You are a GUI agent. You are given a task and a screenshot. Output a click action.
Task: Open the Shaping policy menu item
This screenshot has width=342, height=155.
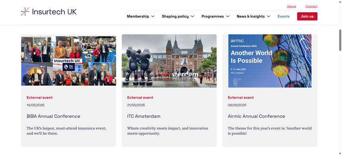tap(175, 16)
